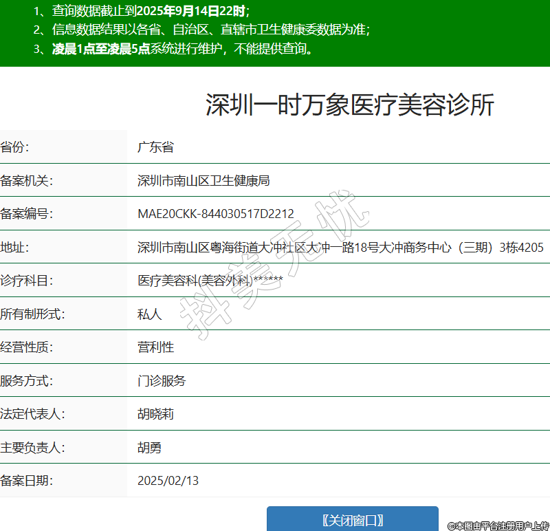Click the record number MAE20CKK-844030517D2212
The width and height of the screenshot is (550, 531).
(x=216, y=214)
